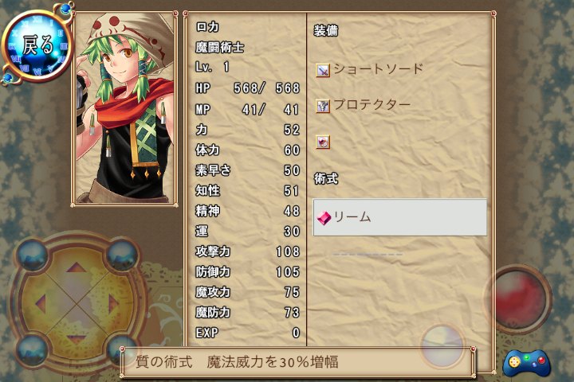Select the ショートソード weapon icon
This screenshot has width=574, height=382.
point(323,70)
